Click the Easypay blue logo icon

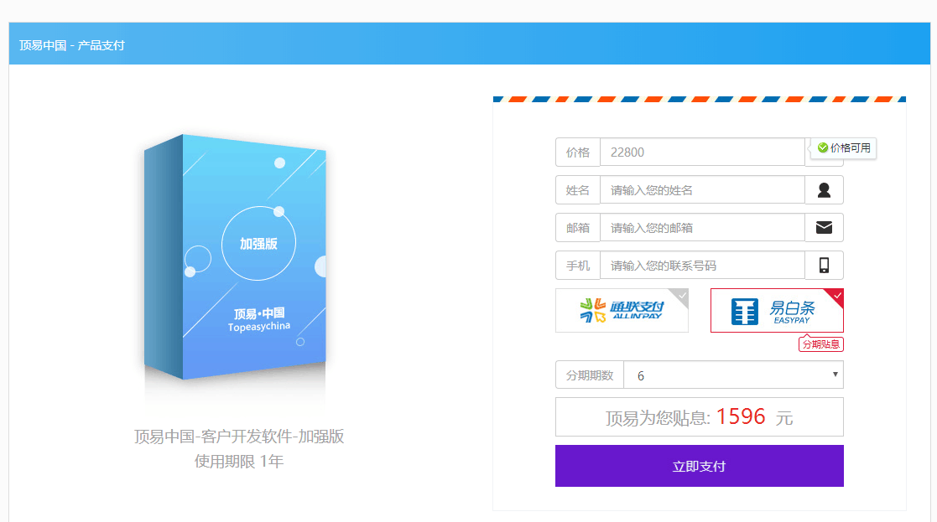click(745, 312)
